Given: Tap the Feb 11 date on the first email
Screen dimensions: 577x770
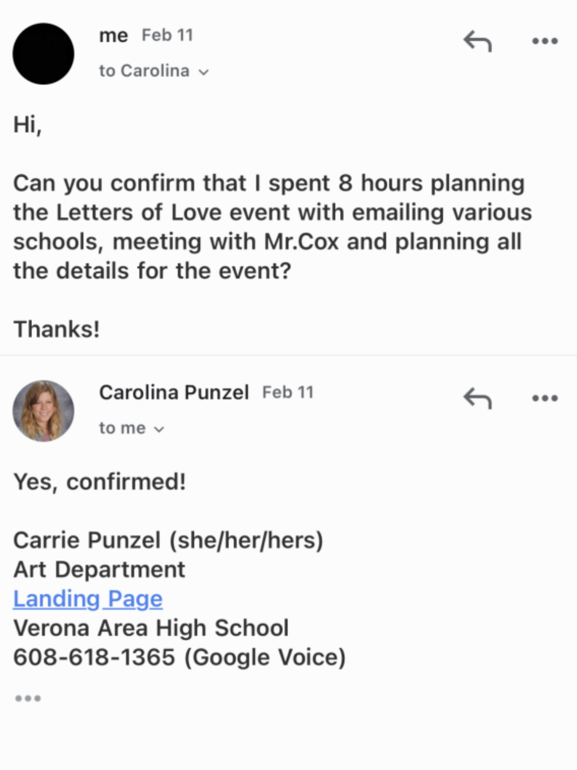Looking at the screenshot, I should coord(167,35).
